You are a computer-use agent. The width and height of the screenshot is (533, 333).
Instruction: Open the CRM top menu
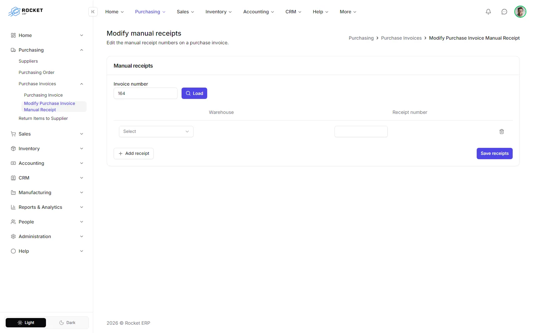point(293,12)
